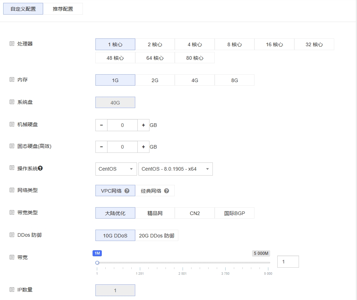Image resolution: width=357 pixels, height=300 pixels.
Task: Increase 机械硬盘 size with plus button
Action: pyautogui.click(x=143, y=125)
